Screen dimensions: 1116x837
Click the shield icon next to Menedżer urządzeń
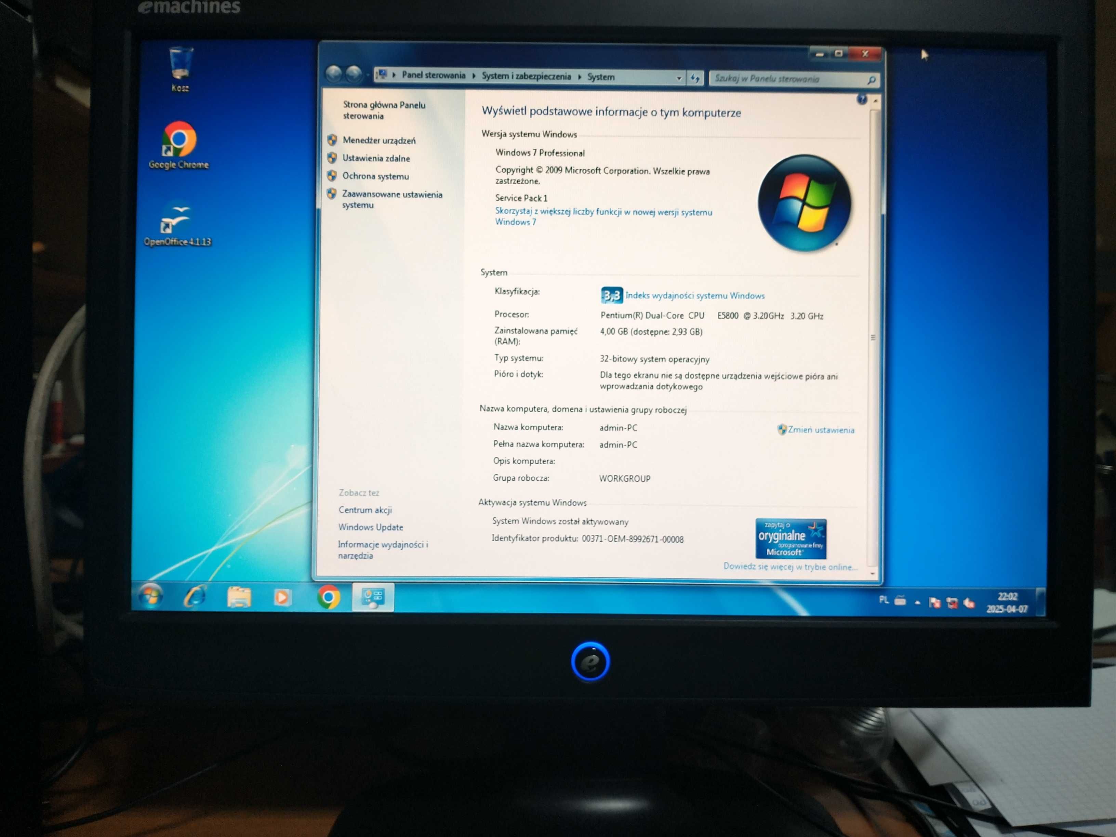(x=332, y=140)
